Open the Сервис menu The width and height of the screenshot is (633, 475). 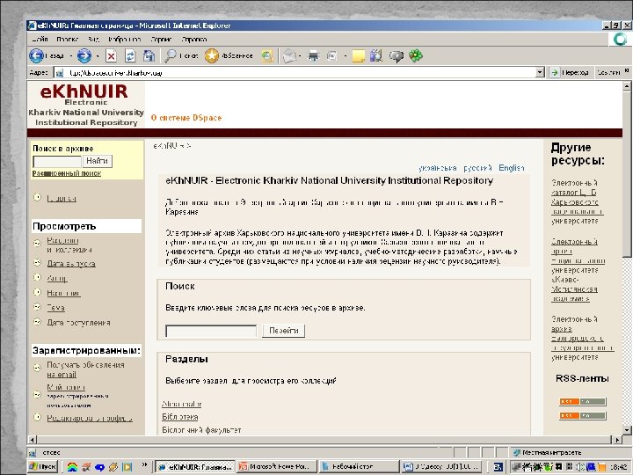161,40
